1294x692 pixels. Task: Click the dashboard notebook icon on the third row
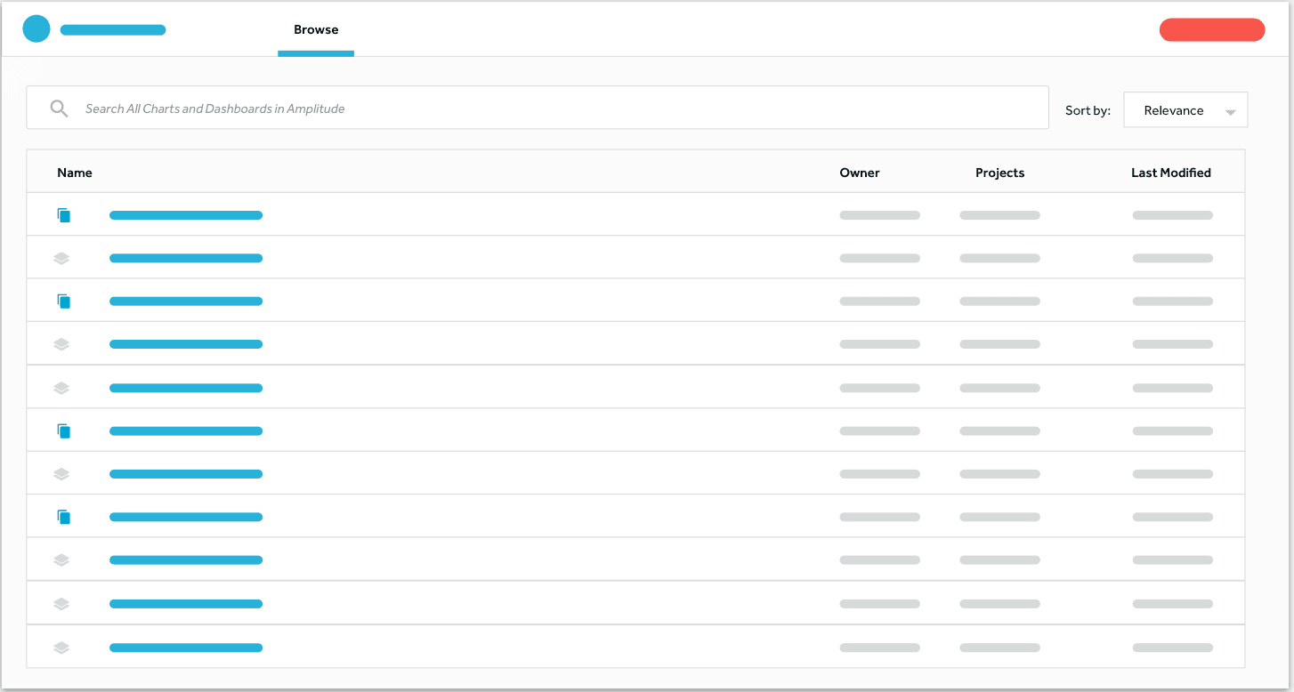point(62,301)
